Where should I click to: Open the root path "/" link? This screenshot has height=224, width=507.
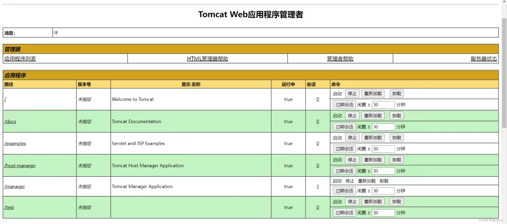(x=5, y=99)
